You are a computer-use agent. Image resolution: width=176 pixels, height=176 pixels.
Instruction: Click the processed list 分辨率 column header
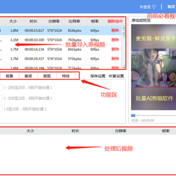point(121,131)
